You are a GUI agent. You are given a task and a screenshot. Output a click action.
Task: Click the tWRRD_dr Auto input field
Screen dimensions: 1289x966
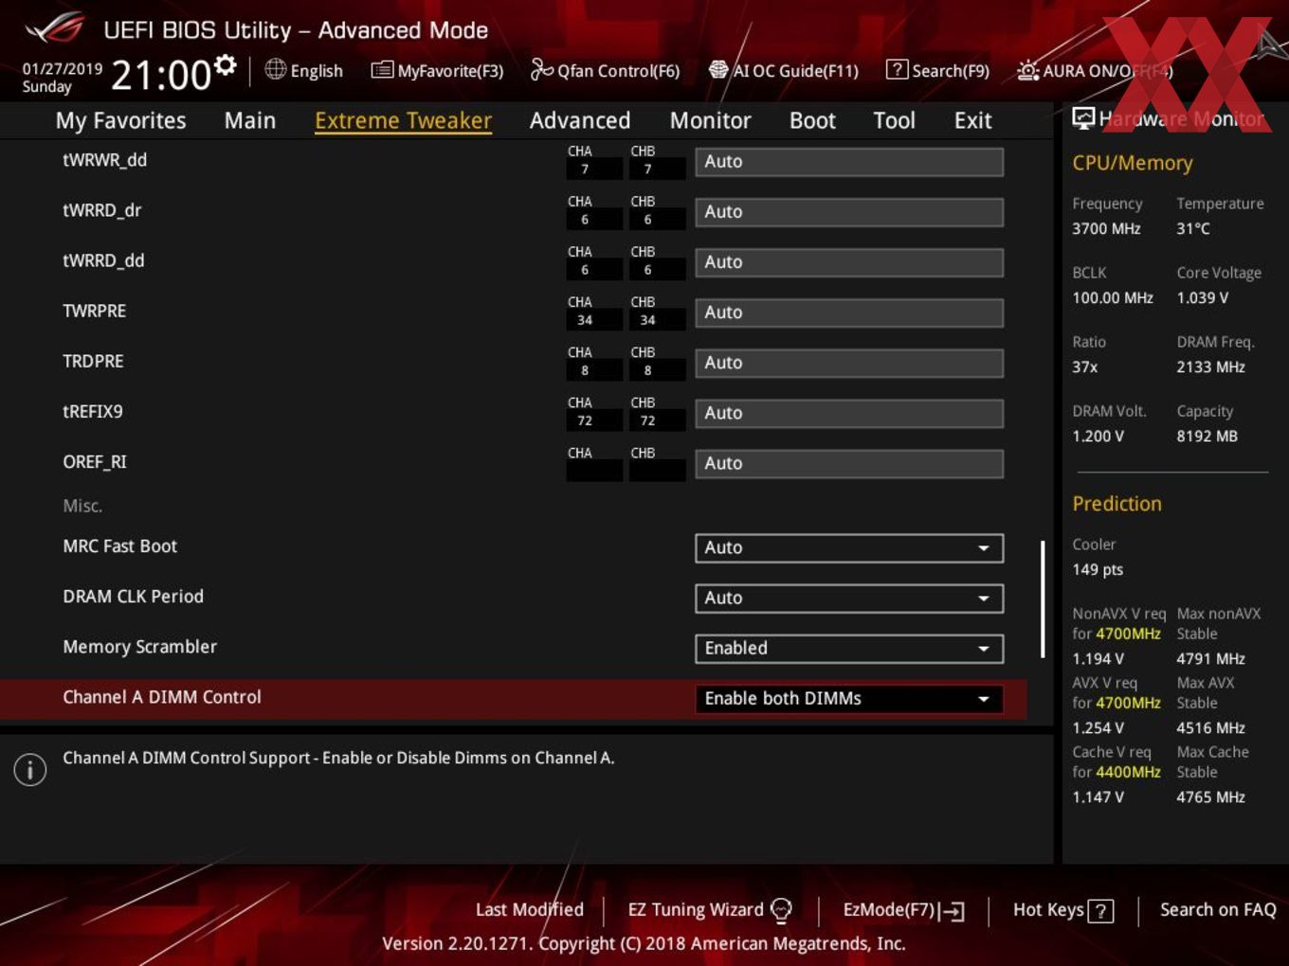click(849, 211)
